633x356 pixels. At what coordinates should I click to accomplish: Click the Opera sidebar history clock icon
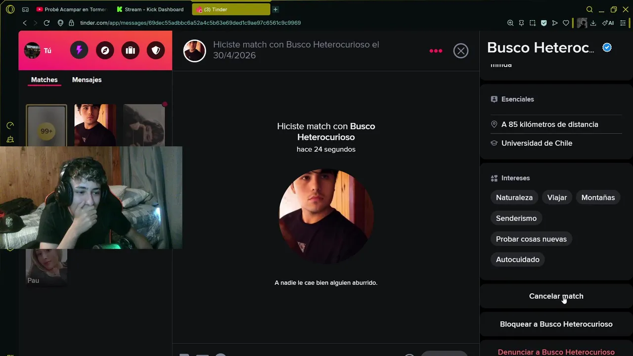click(10, 126)
